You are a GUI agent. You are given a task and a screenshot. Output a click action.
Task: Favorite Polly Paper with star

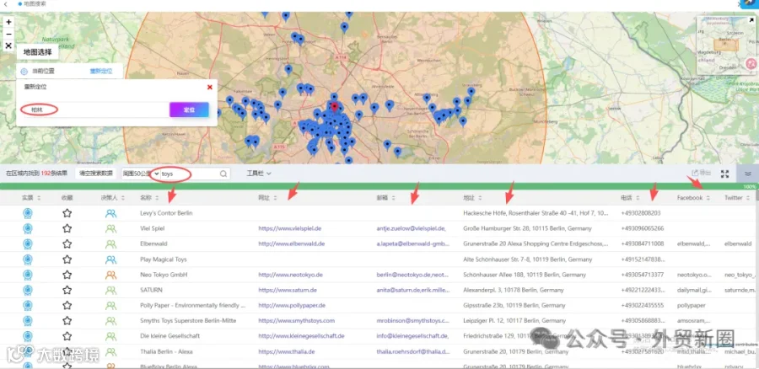(x=67, y=306)
